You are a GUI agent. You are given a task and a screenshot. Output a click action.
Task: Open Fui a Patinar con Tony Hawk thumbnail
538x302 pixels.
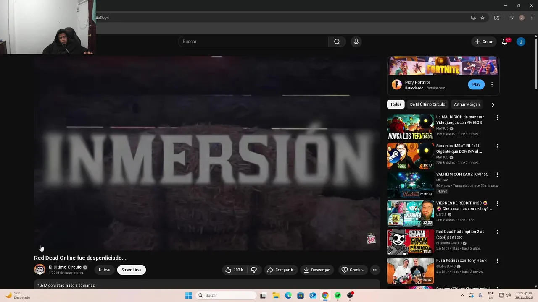click(x=410, y=271)
